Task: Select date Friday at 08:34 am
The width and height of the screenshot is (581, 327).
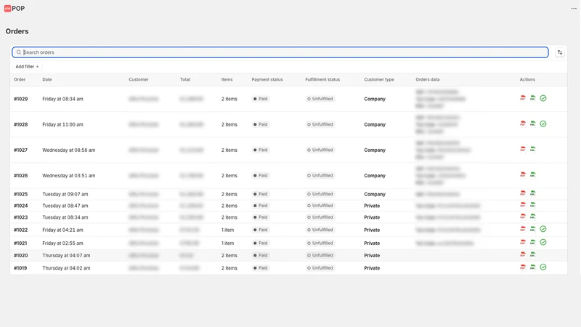Action: pos(62,99)
